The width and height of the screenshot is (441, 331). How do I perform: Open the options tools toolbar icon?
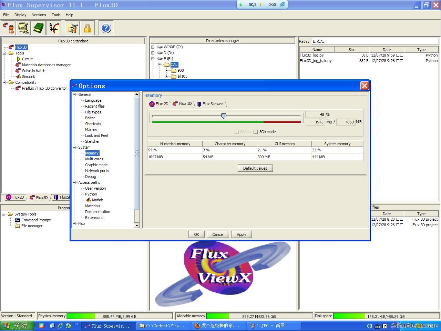[x=72, y=28]
